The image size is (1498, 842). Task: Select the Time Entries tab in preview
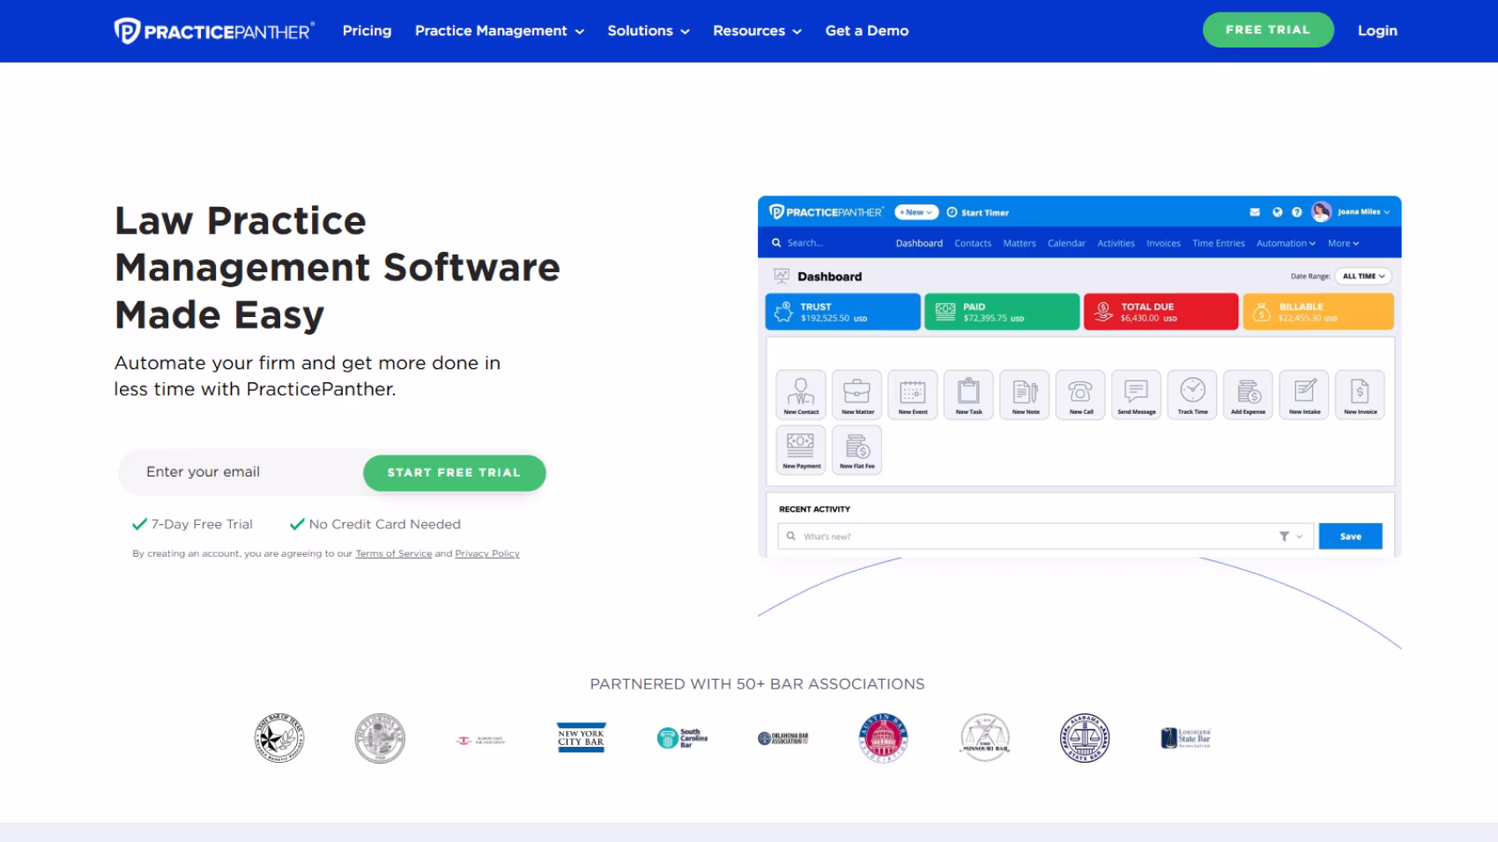click(1219, 243)
